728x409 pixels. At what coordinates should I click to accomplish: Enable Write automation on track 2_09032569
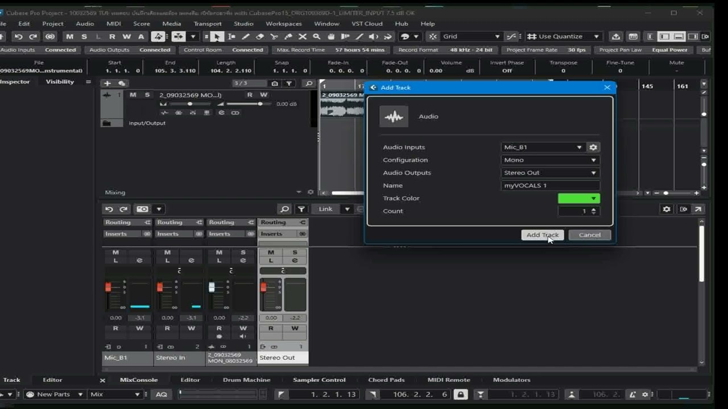[263, 95]
